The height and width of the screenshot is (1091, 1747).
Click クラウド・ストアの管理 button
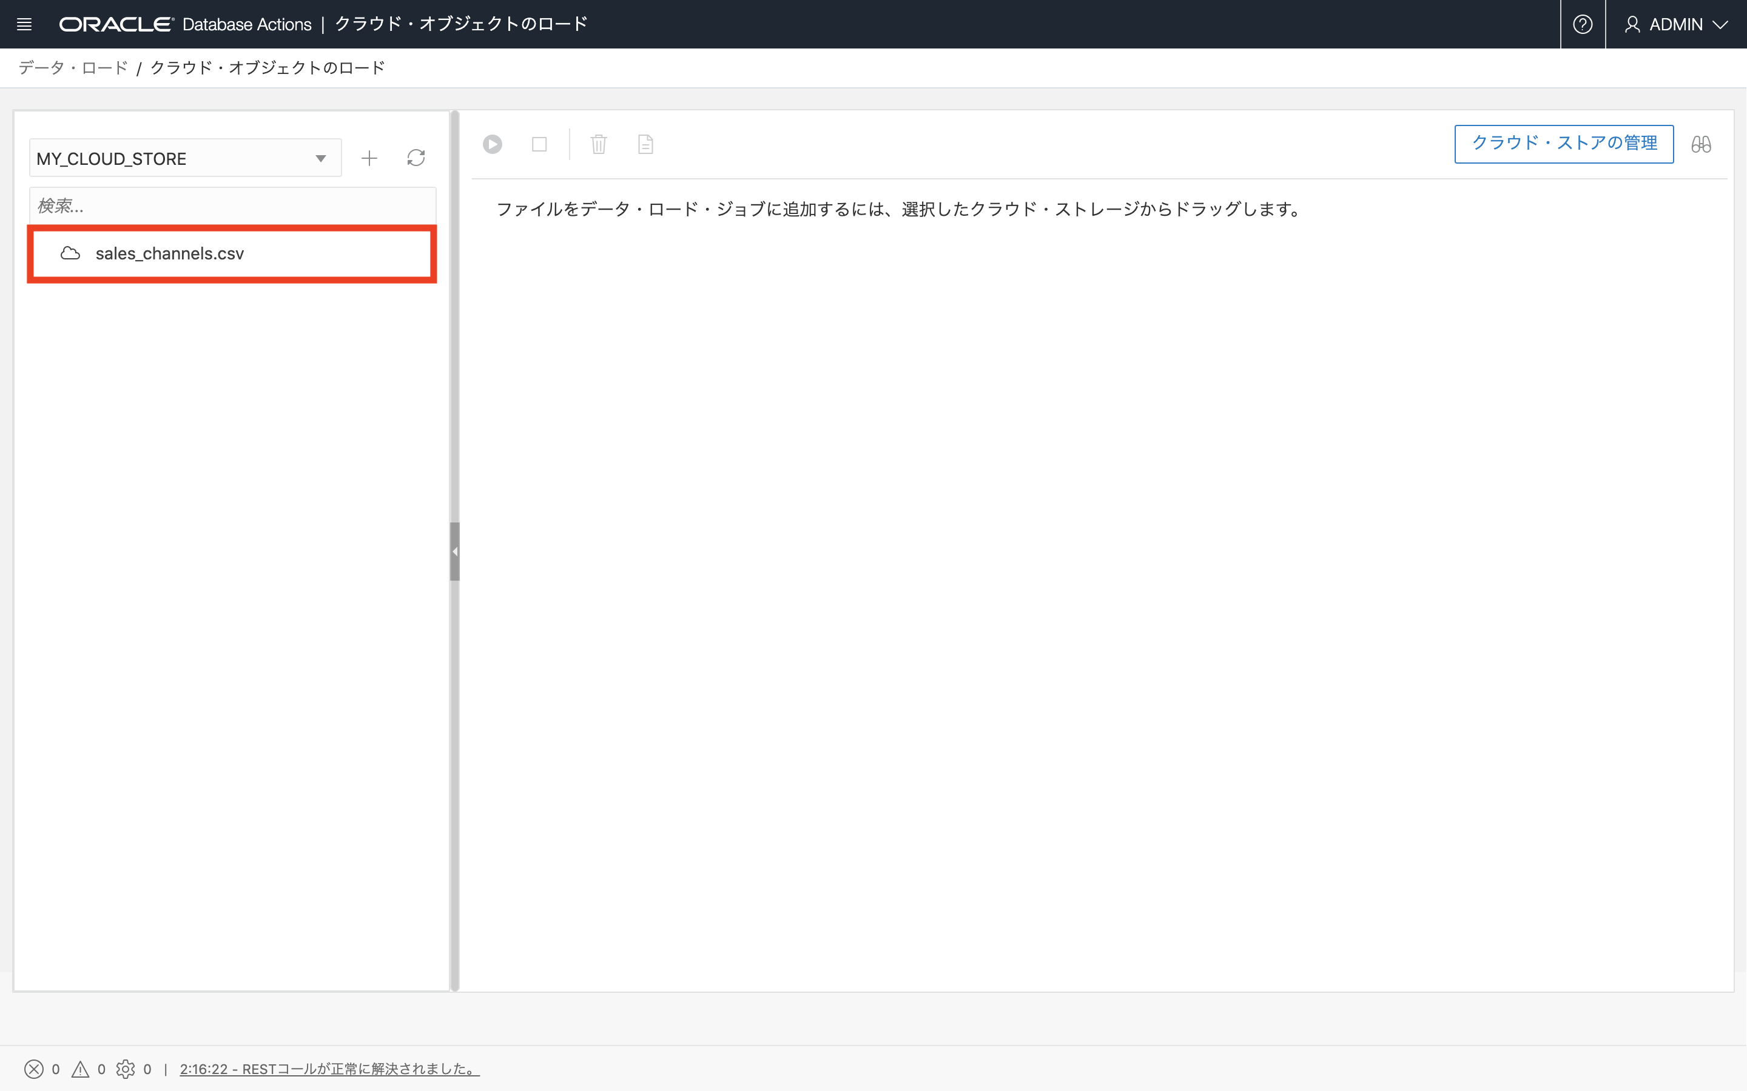[x=1564, y=144]
